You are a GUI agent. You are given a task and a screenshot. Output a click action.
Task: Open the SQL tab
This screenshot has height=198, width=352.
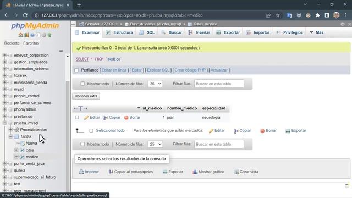click(x=147, y=32)
